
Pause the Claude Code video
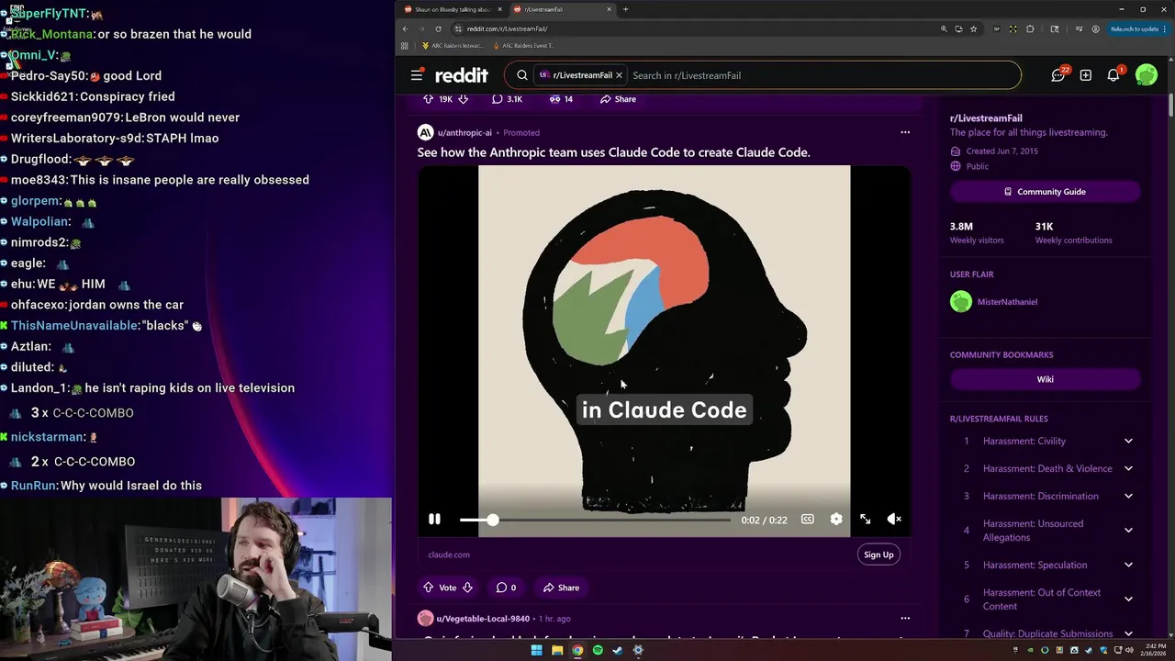(x=434, y=520)
